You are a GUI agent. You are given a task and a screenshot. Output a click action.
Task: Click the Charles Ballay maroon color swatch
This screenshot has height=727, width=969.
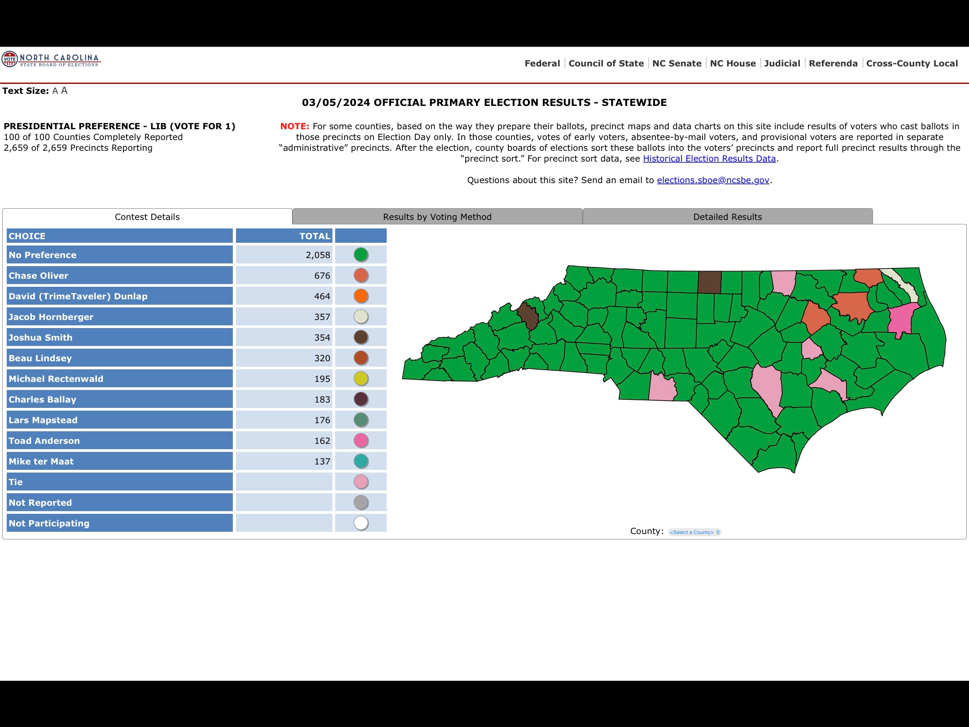(x=361, y=399)
